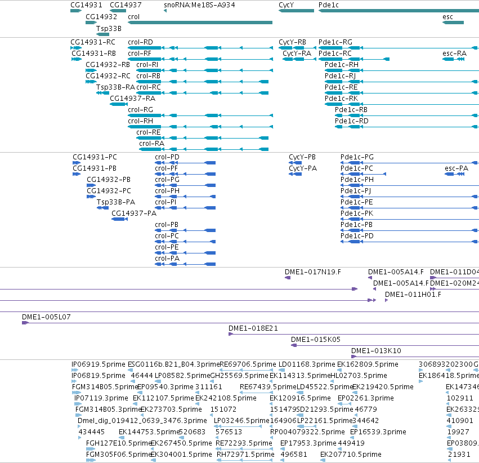This screenshot has width=479, height=463.
Task: Click protein crol-PD label
Action: point(167,157)
